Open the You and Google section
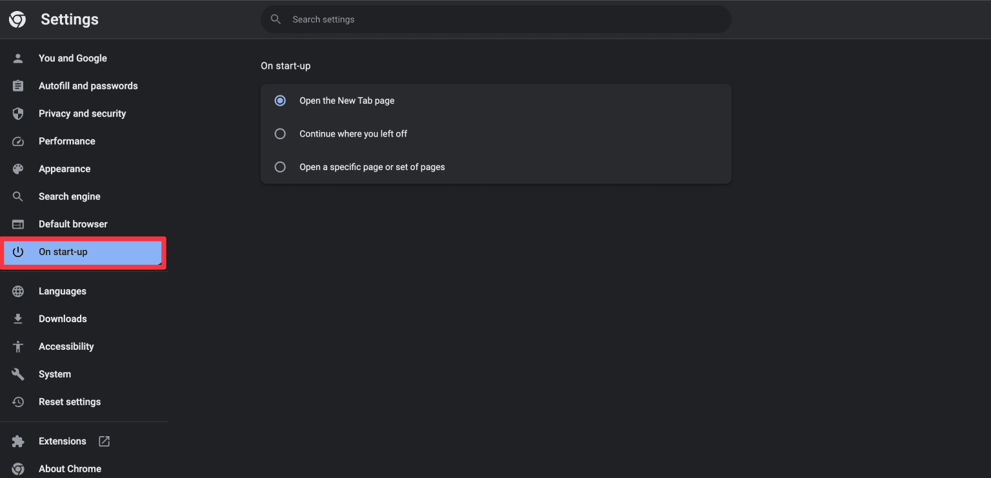This screenshot has height=478, width=991. click(73, 58)
